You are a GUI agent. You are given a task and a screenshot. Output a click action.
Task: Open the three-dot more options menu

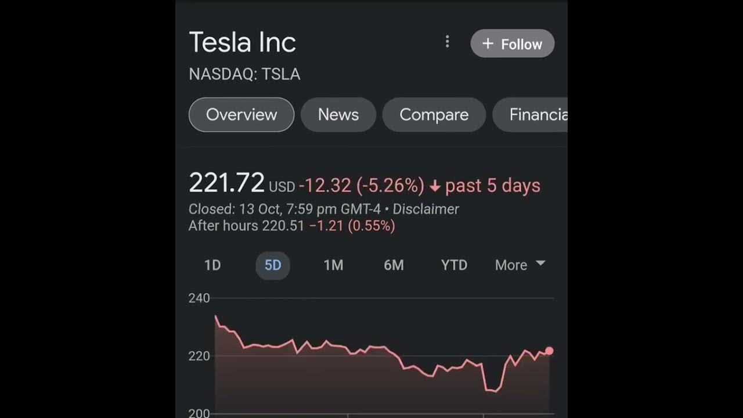click(447, 42)
